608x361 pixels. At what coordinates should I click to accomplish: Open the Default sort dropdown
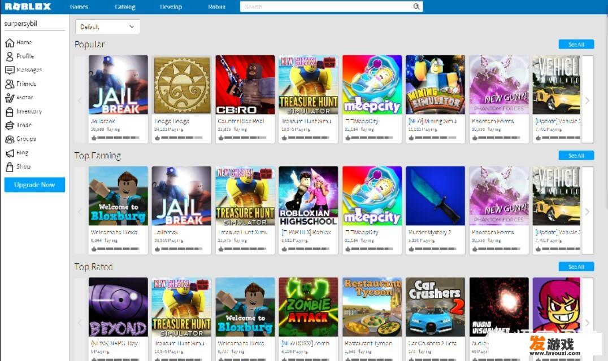pos(107,27)
